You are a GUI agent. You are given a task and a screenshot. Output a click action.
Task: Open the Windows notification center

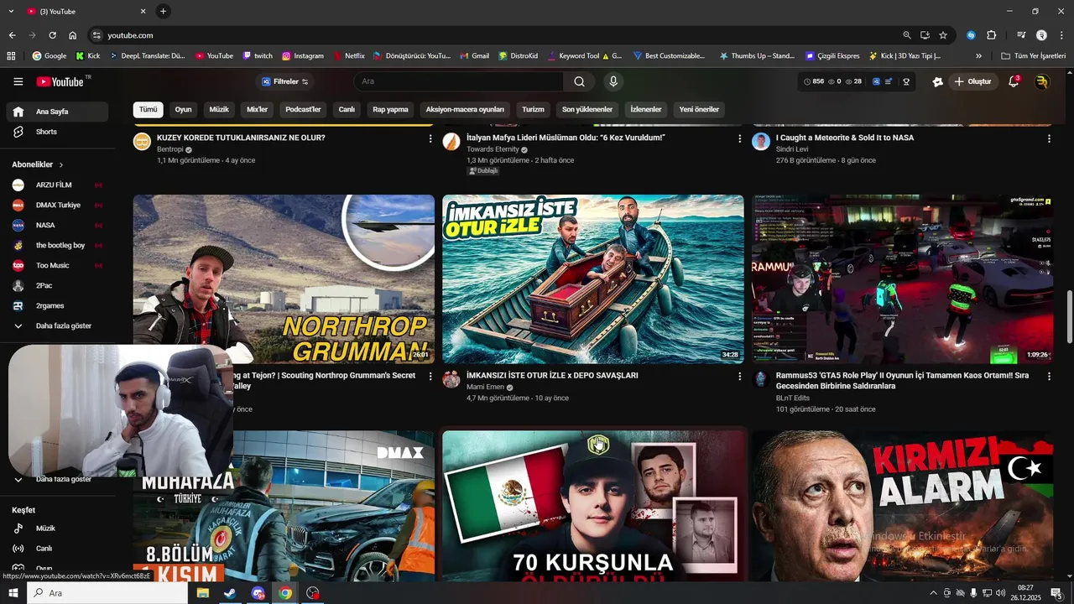pyautogui.click(x=1056, y=593)
